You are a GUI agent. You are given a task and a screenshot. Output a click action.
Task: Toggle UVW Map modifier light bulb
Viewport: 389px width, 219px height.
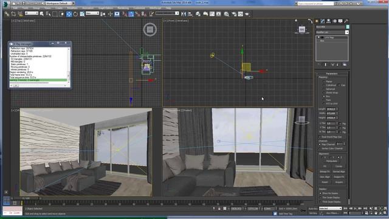coord(319,38)
